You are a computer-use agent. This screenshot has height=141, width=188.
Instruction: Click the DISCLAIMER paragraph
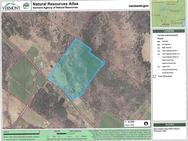pos(120,135)
